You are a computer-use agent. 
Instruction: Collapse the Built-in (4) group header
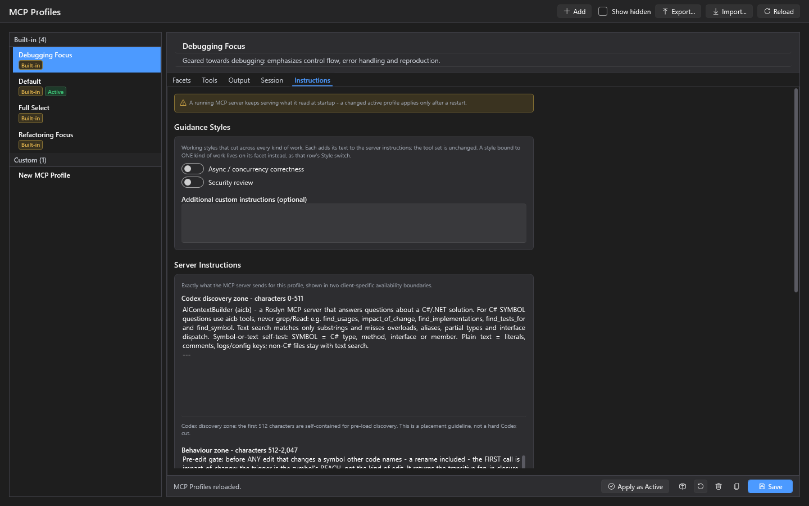coord(85,39)
